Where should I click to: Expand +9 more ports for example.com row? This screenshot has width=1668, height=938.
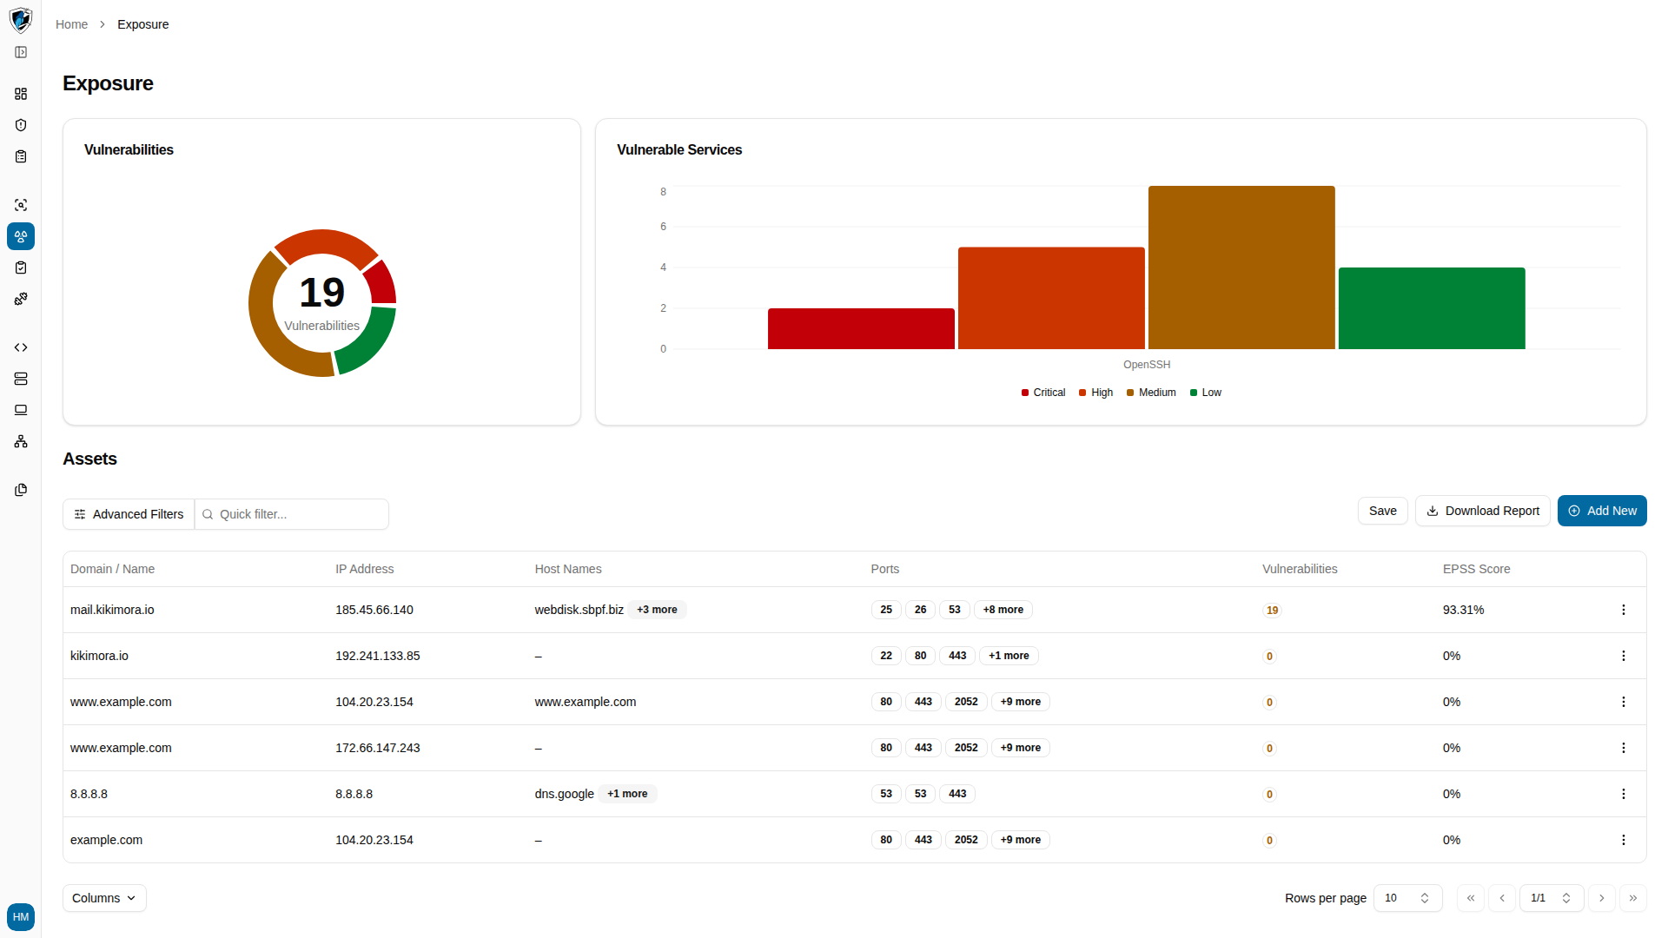pos(1020,840)
